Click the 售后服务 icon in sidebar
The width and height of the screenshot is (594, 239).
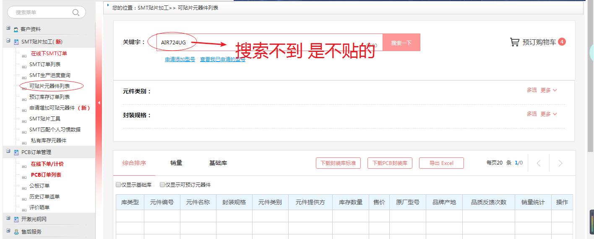point(16,232)
